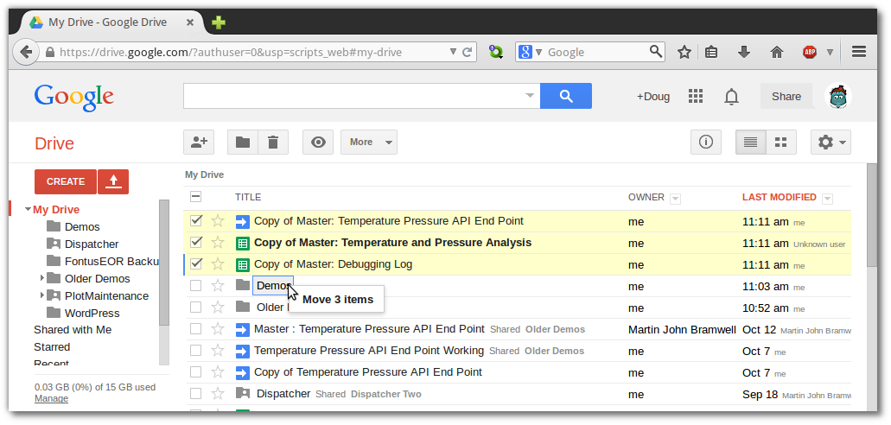Open the Google apps grid
The image size is (891, 425).
tap(696, 96)
